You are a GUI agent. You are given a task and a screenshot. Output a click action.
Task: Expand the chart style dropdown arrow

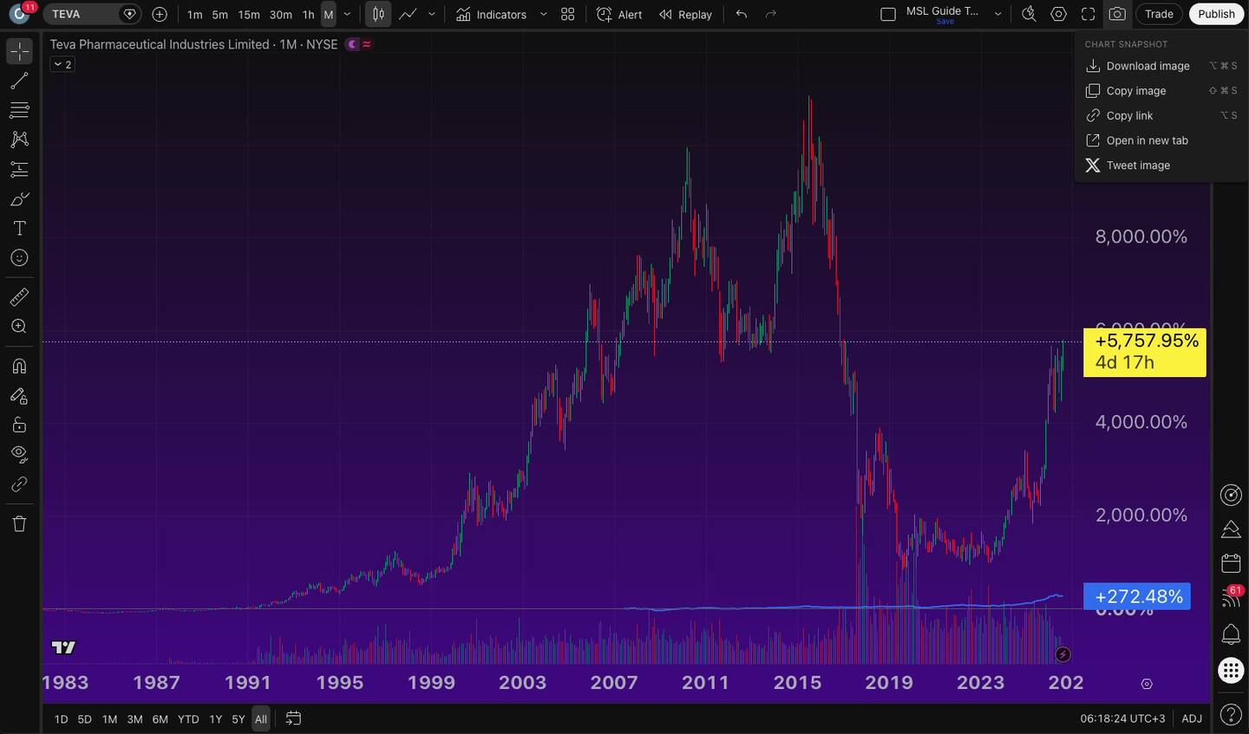(x=432, y=14)
